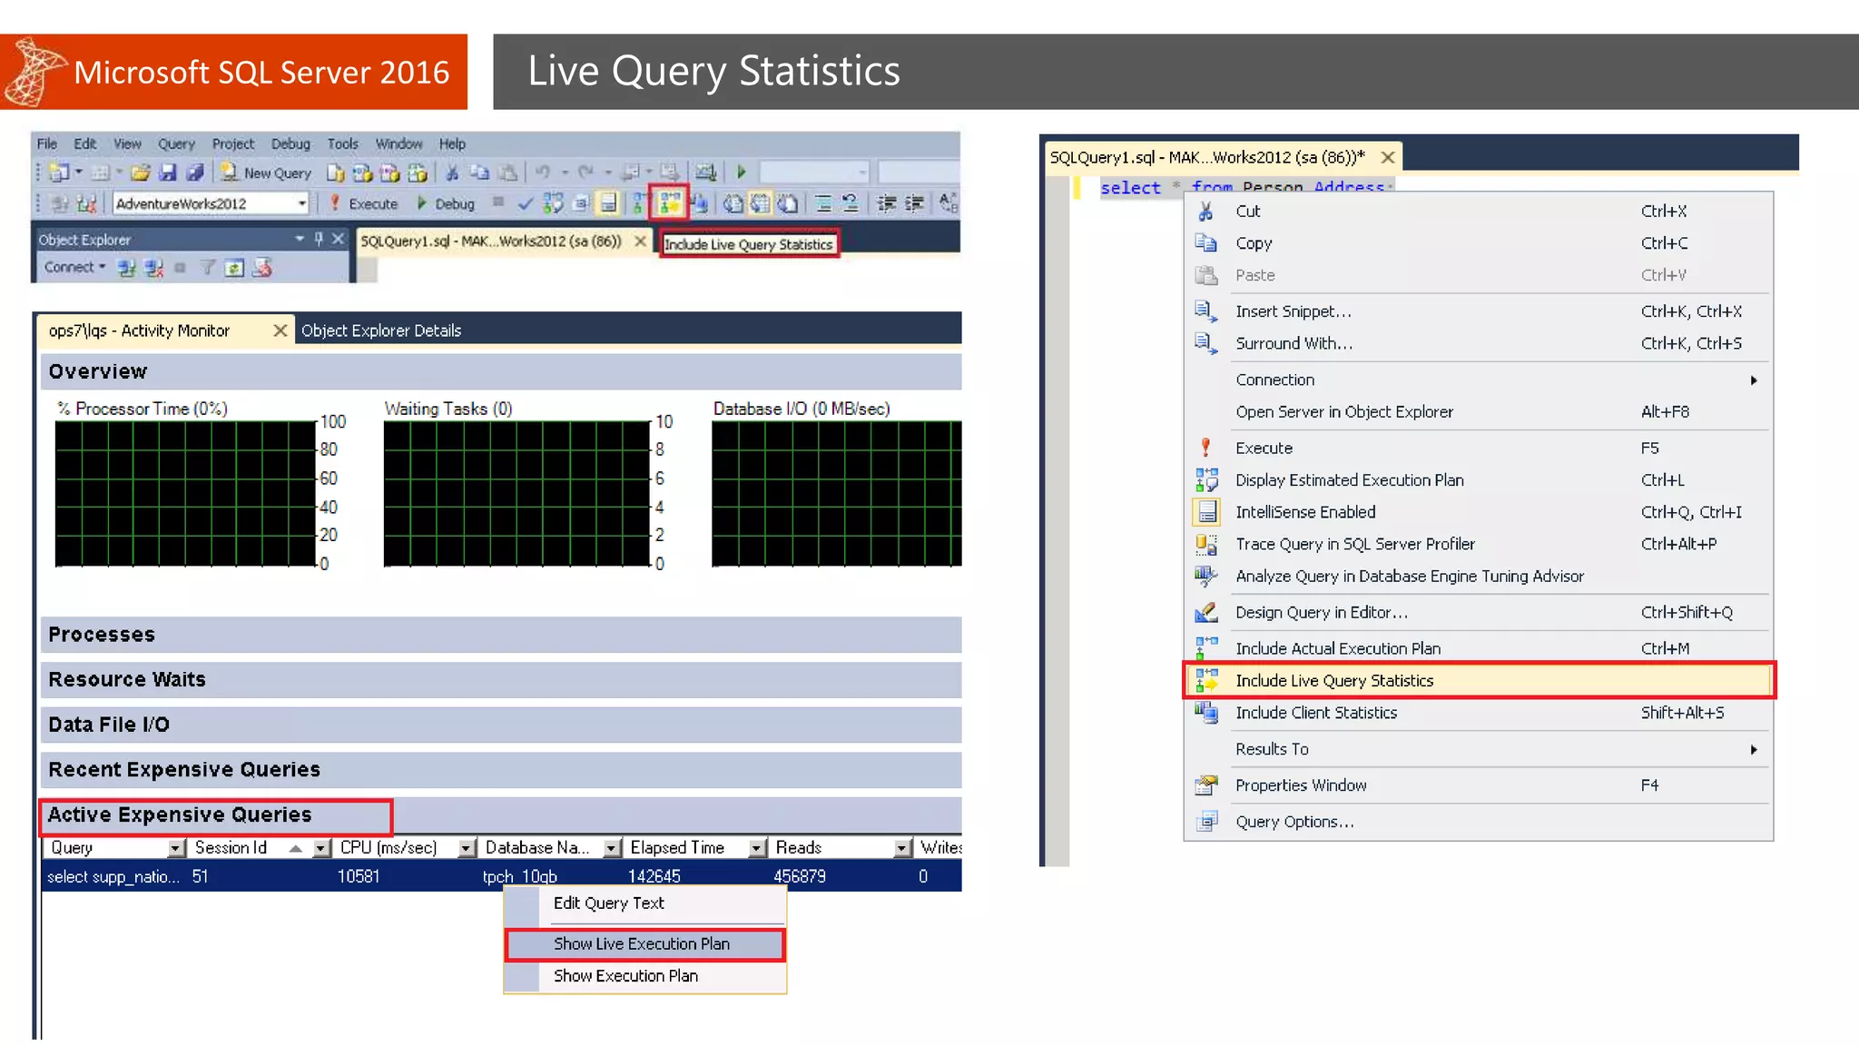The height and width of the screenshot is (1046, 1859).
Task: Click the Debug button in toolbar
Action: click(x=446, y=203)
